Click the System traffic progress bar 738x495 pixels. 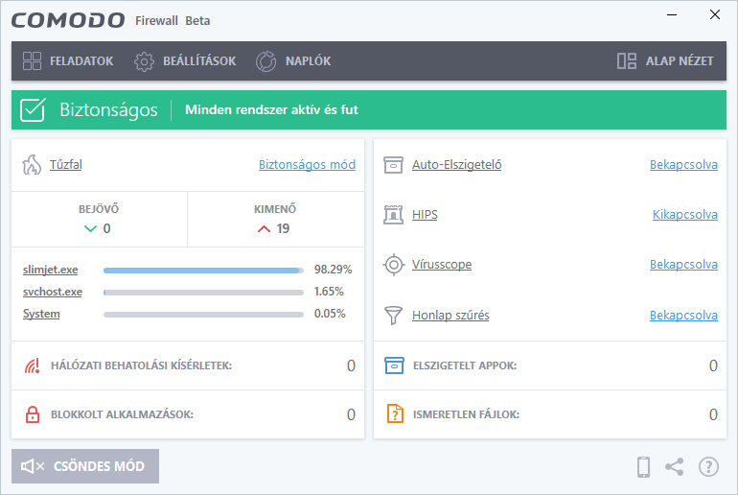point(203,315)
